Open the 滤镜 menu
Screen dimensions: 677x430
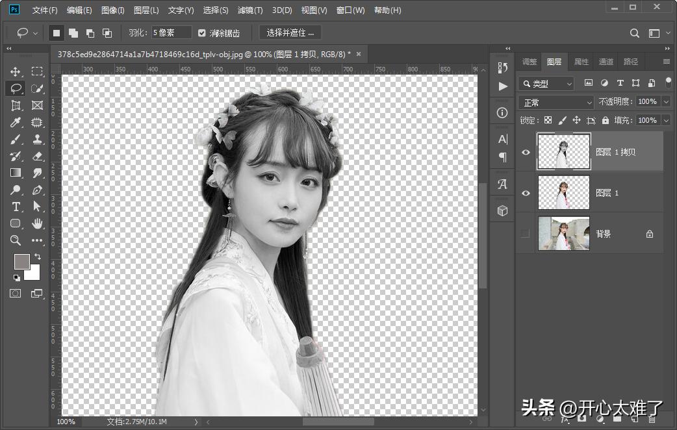click(250, 10)
